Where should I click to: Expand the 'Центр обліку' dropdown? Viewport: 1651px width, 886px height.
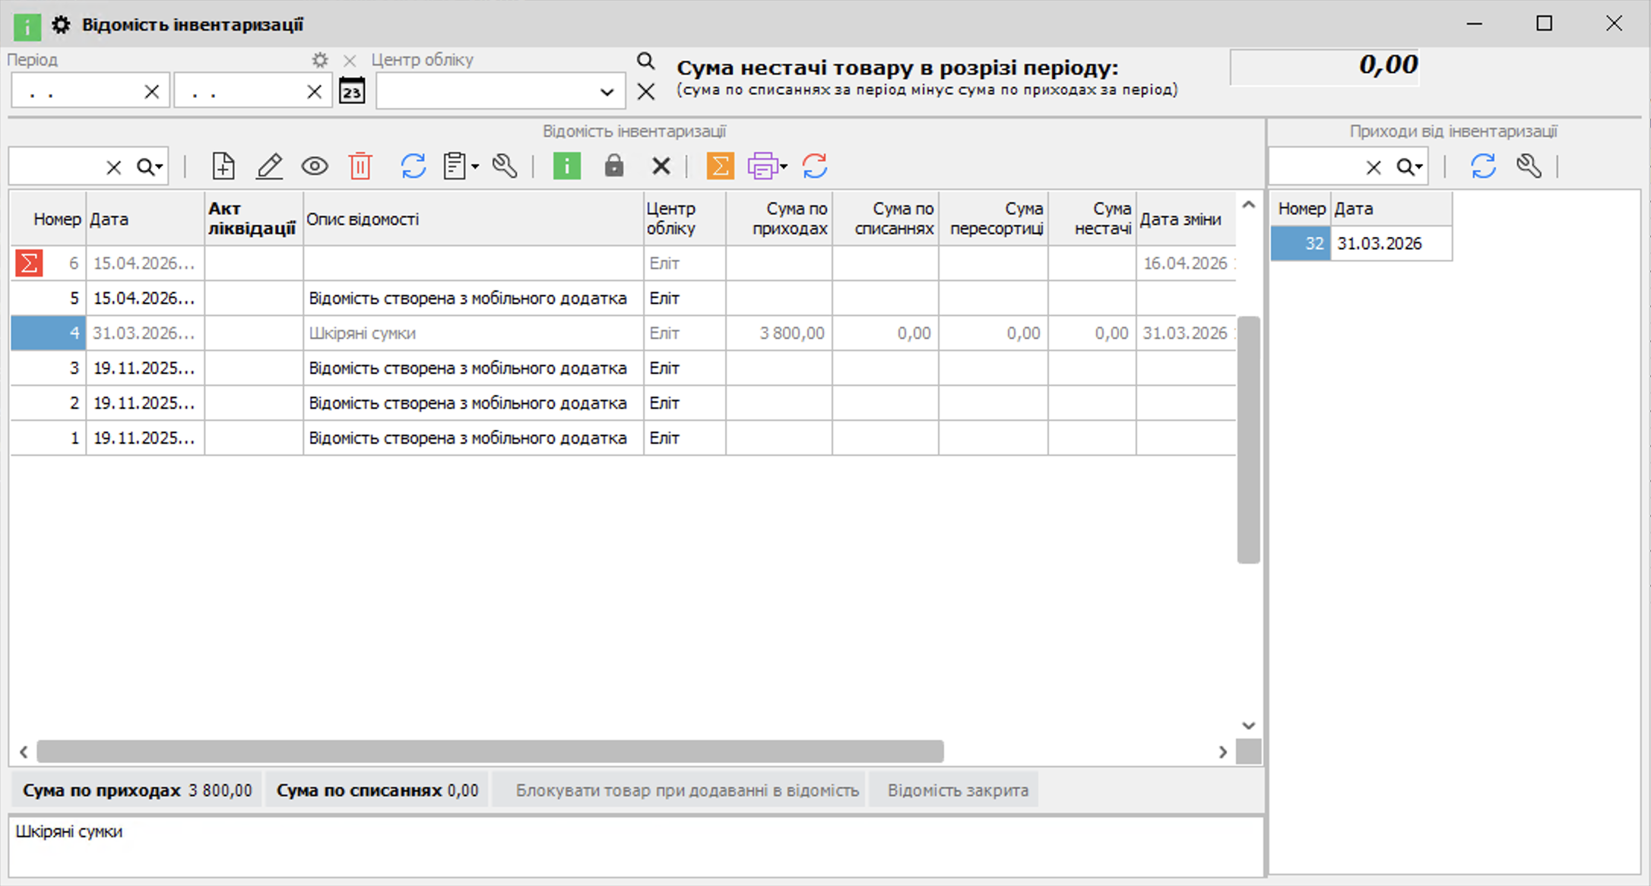pos(607,92)
